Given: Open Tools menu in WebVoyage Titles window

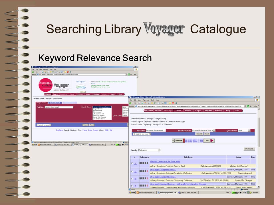Looking at the screenshot, I should tap(152, 100).
